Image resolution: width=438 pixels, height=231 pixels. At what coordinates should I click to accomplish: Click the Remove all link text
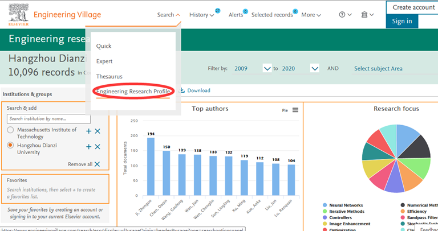80,164
